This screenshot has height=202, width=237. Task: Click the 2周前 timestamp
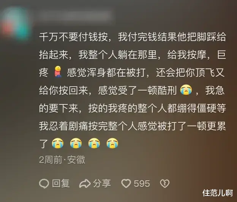pyautogui.click(x=51, y=160)
